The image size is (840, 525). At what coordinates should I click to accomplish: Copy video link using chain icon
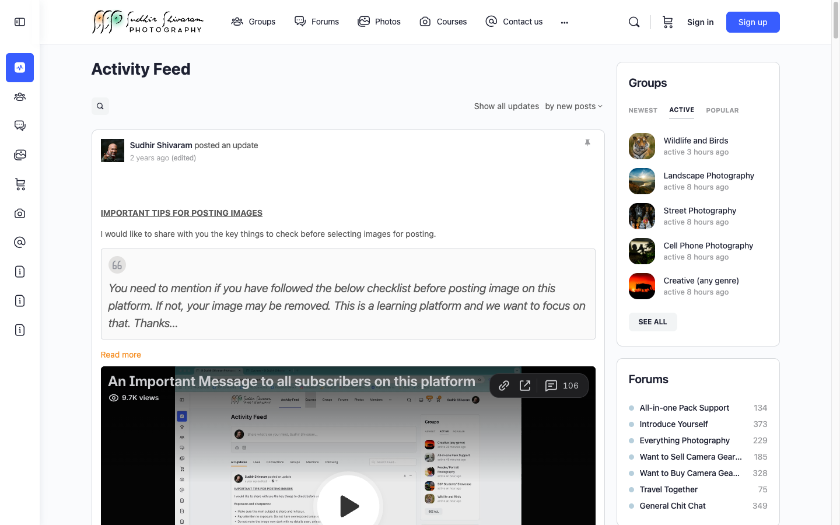click(x=504, y=386)
